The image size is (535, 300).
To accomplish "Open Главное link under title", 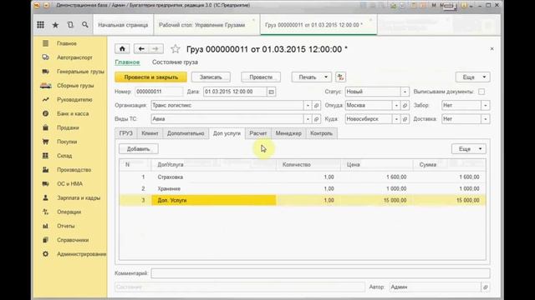I will 127,62.
